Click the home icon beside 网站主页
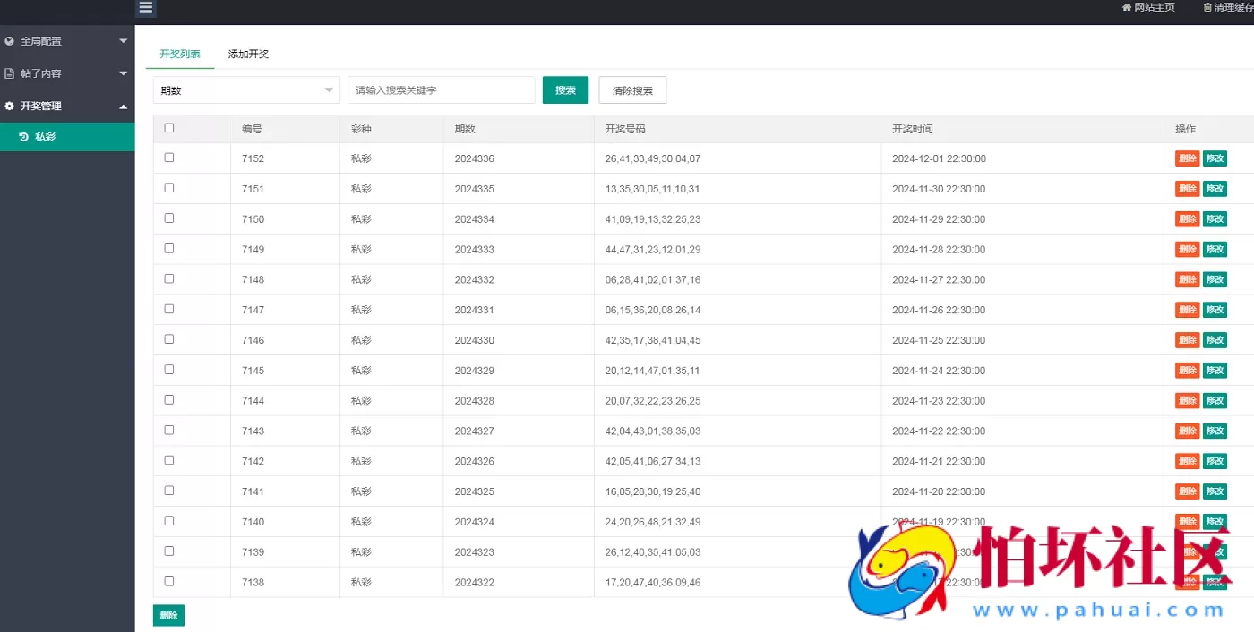Screen dimensions: 1254x632 (1127, 7)
